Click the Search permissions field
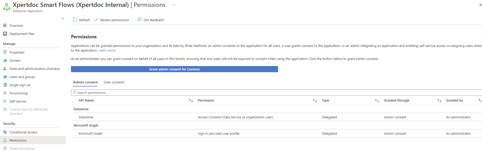This screenshot has height=151, width=482. (x=276, y=93)
